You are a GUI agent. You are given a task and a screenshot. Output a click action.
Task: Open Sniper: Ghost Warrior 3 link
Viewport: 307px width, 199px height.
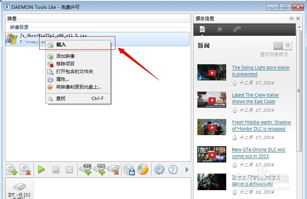click(x=256, y=180)
